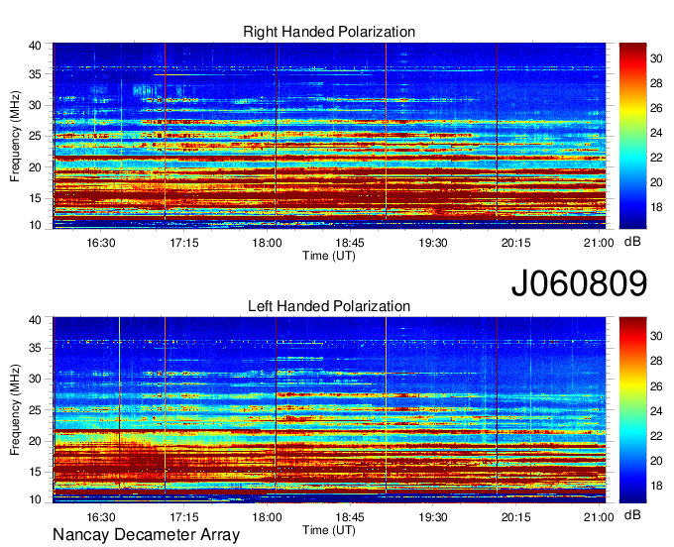
Task: Click the 30 MHz tick of Left Handed plot
Action: (x=36, y=379)
